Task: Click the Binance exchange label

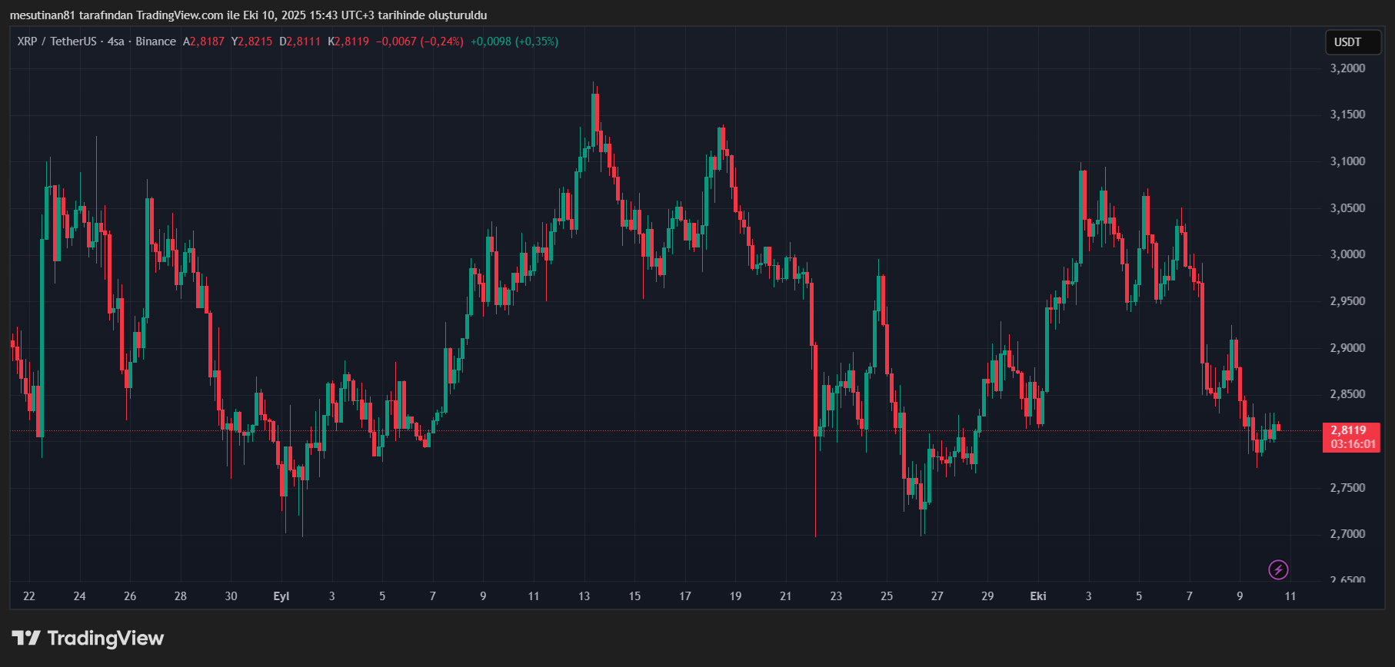Action: [x=155, y=41]
